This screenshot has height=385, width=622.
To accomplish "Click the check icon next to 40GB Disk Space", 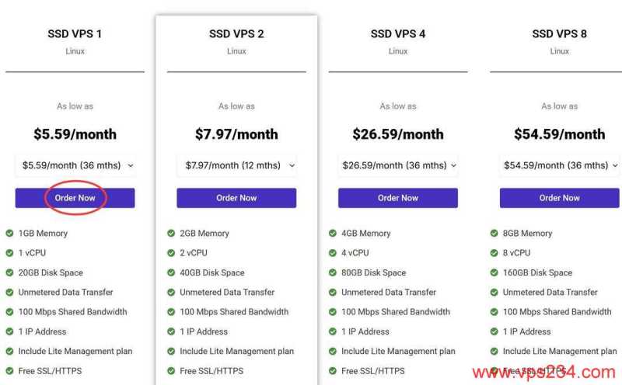I will pos(172,272).
